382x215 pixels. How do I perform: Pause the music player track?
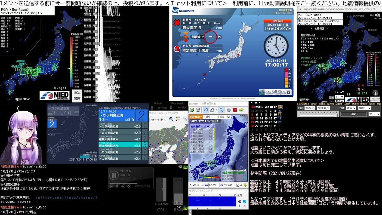(114, 175)
